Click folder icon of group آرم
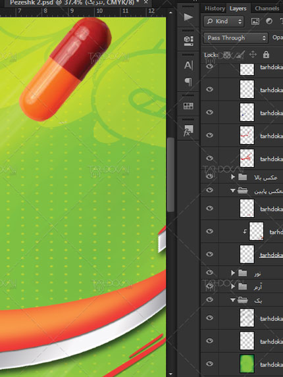 point(242,286)
